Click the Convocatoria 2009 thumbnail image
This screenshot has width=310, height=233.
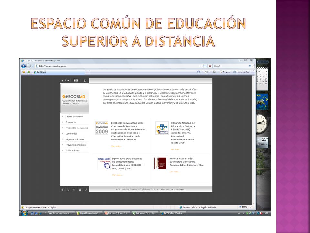click(x=102, y=128)
